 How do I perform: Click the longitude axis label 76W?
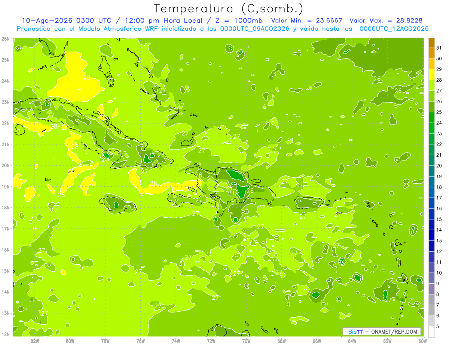[x=141, y=341]
